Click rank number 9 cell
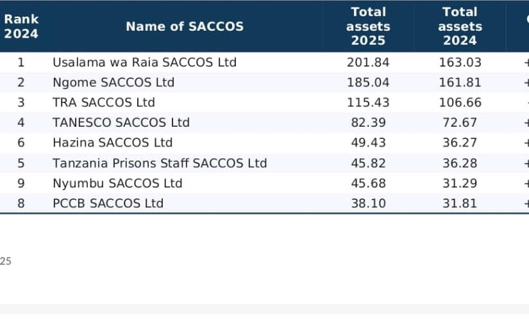Screen dimensions: 529x320 coord(21,183)
